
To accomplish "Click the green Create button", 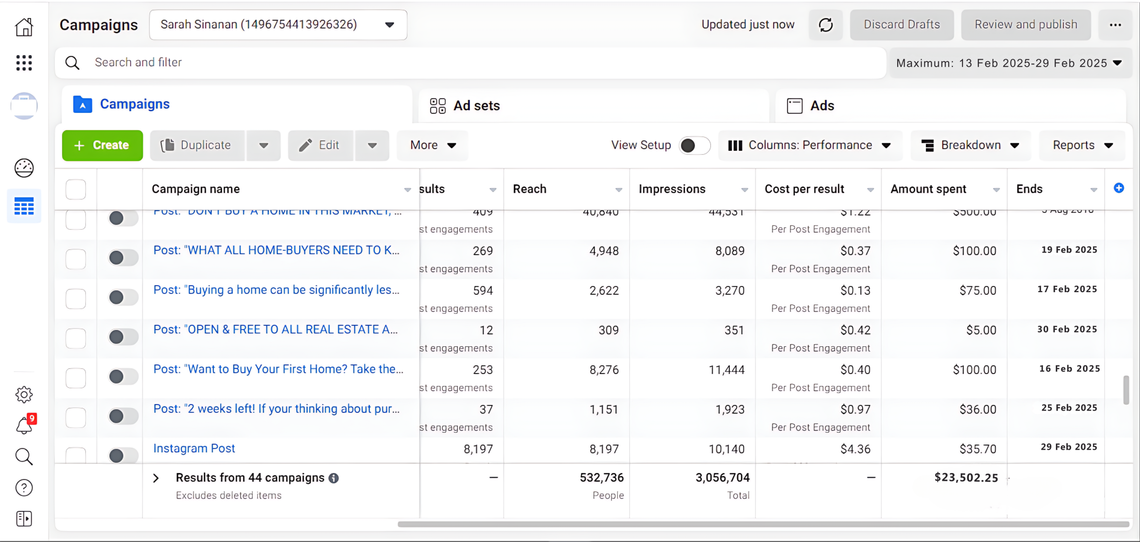I will tap(102, 146).
